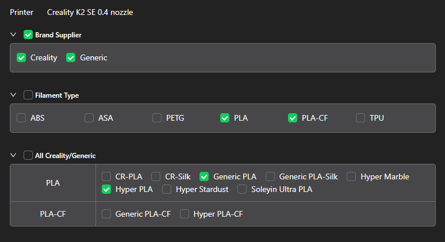Deselect the Generic PLA filament

click(204, 176)
